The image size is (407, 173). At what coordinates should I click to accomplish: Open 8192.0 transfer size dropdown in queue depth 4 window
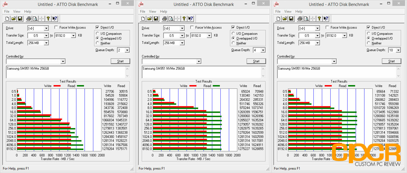209,36
